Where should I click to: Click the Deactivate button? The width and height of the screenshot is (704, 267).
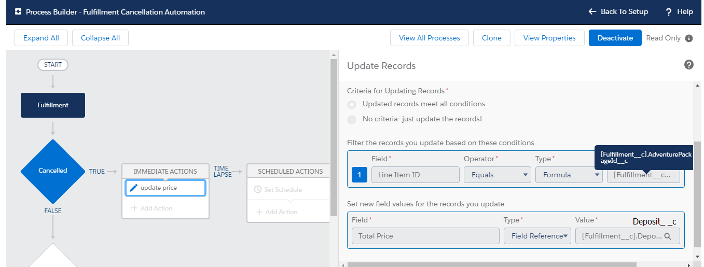click(615, 38)
